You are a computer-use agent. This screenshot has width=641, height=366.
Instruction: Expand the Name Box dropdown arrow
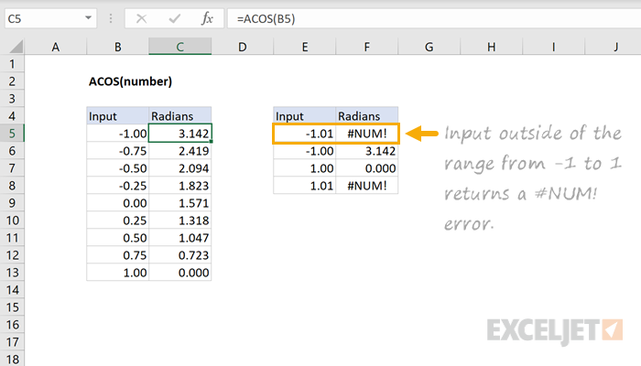(88, 18)
